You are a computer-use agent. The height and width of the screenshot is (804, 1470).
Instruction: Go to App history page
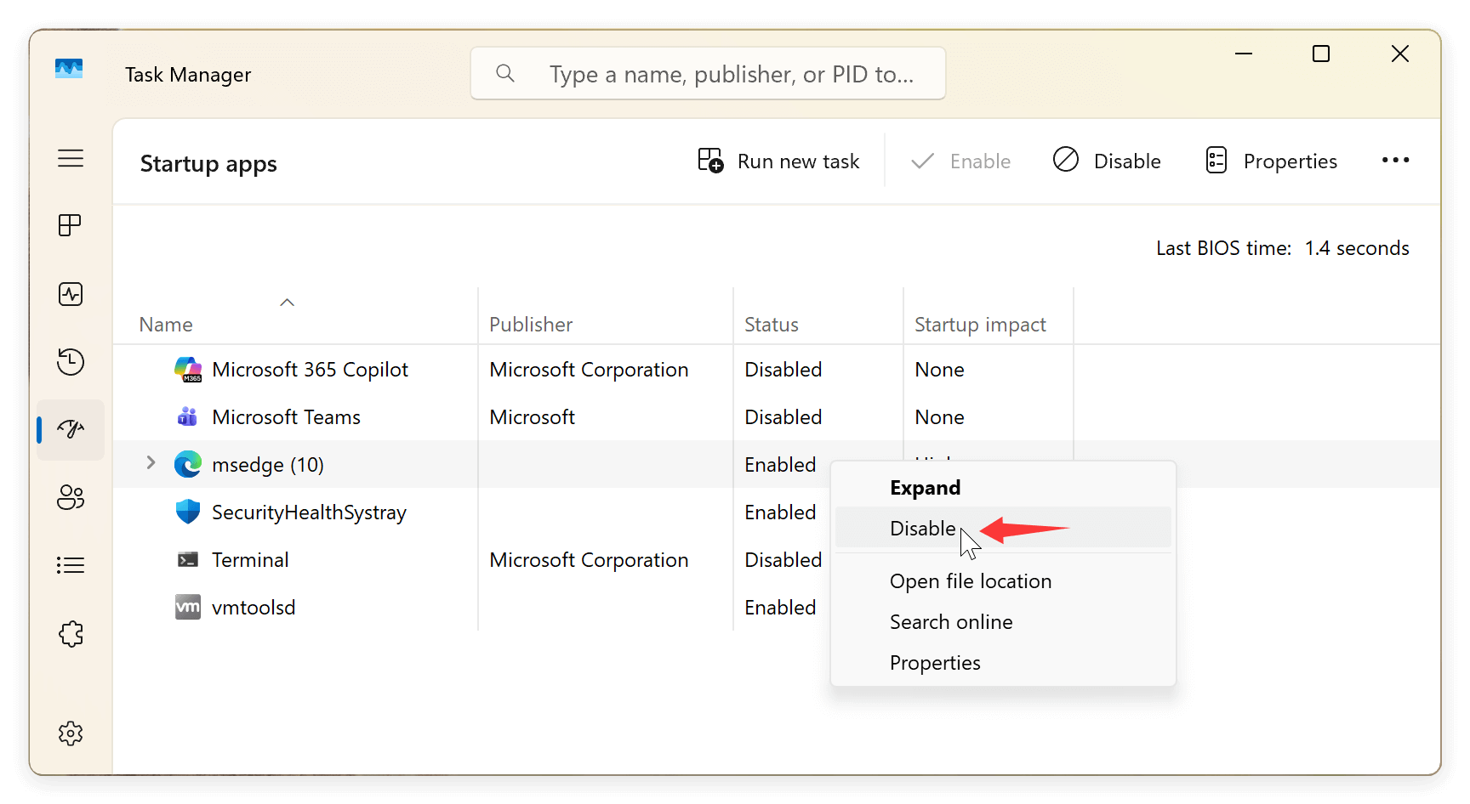(x=70, y=362)
